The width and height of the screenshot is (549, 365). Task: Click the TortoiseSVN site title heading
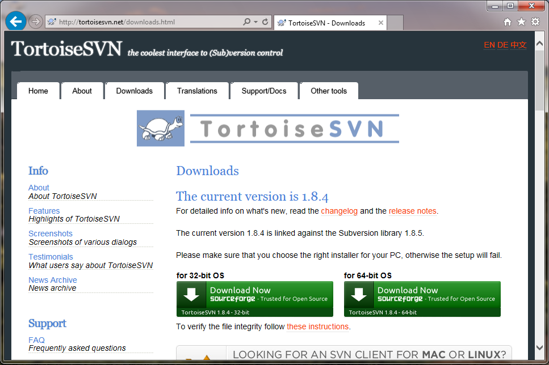[66, 49]
